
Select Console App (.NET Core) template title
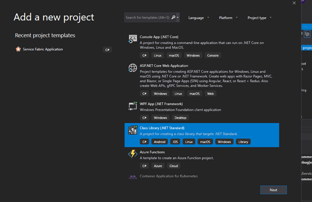159,37
